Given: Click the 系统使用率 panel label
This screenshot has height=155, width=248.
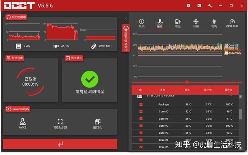Looking at the screenshot, I should tap(16, 17).
